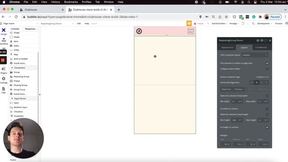Toggle 'This element is visible on page load'
The image size is (288, 162).
point(267,63)
